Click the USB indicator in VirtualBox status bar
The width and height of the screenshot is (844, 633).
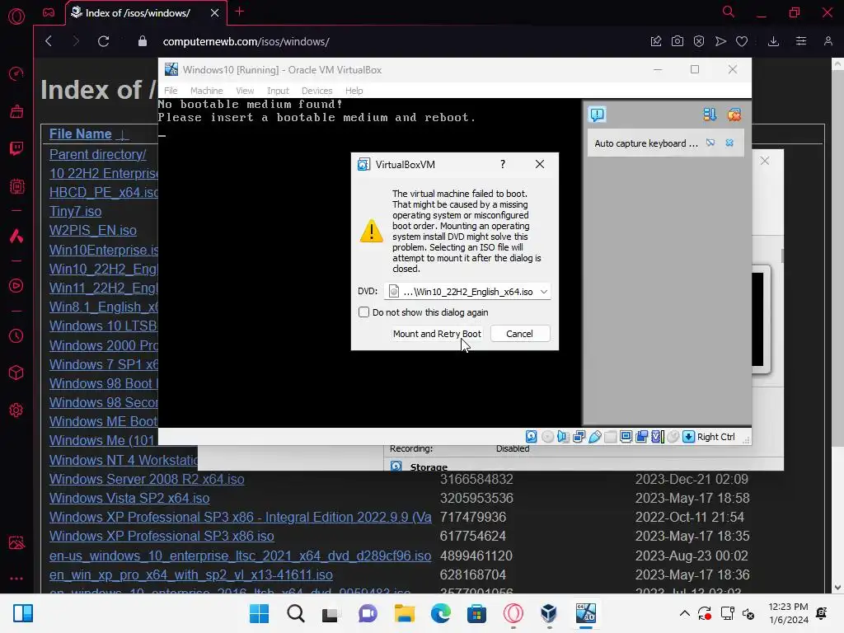point(595,437)
